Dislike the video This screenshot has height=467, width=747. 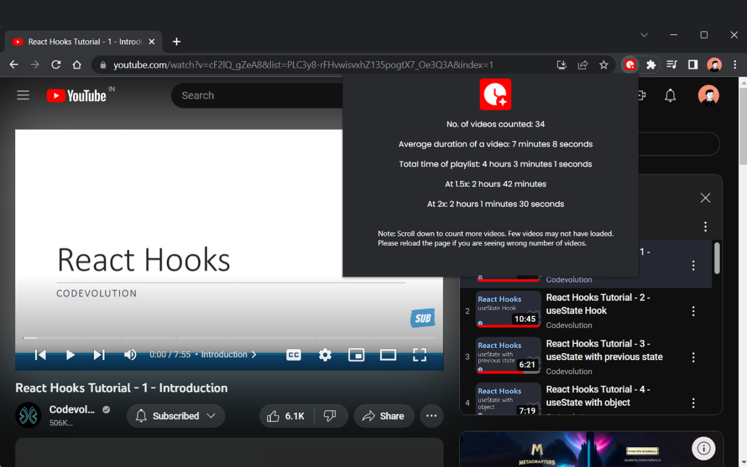[330, 416]
